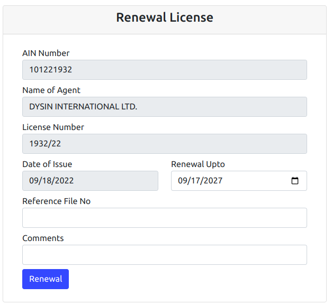Select the Renewal Upto date field
The height and width of the screenshot is (305, 332).
coord(239,181)
